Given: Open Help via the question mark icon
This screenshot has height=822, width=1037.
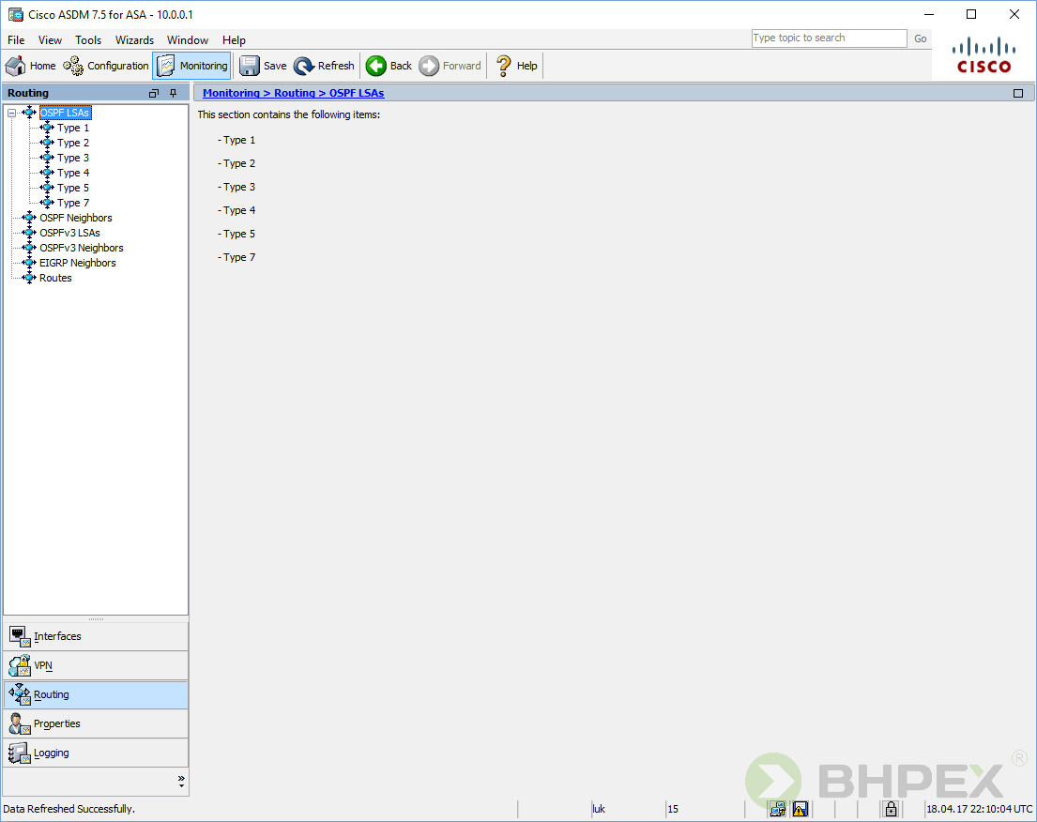Looking at the screenshot, I should click(x=504, y=66).
